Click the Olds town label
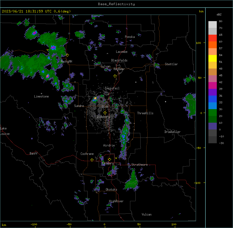 pyautogui.click(x=105, y=107)
